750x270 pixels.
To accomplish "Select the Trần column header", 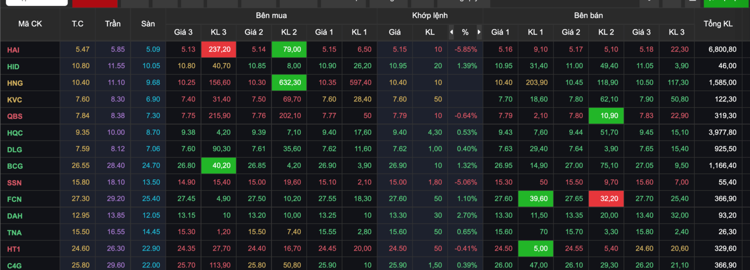I will (x=113, y=24).
